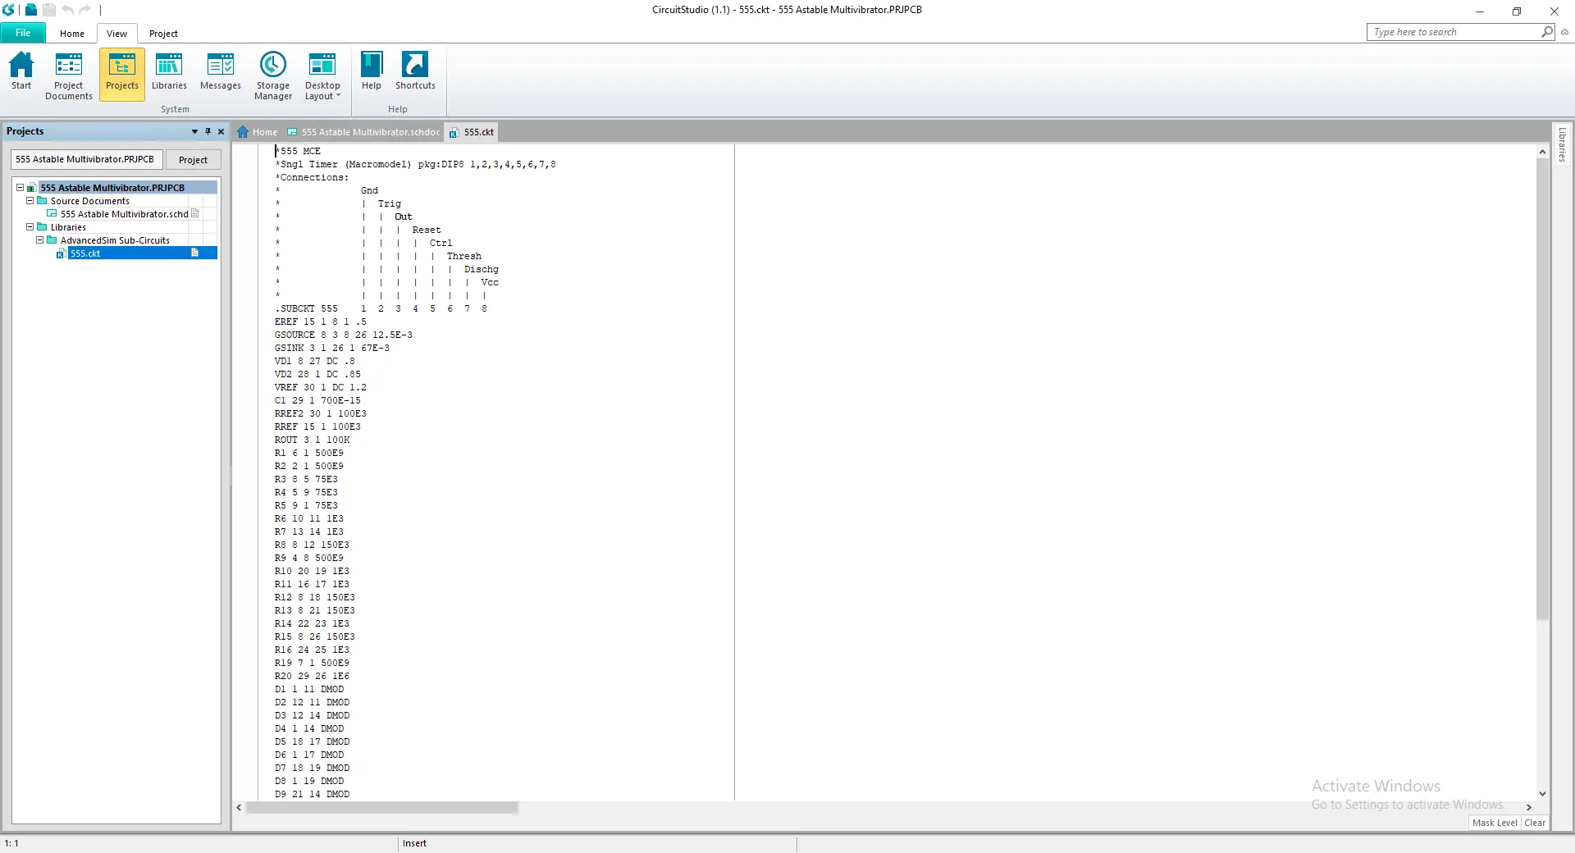Click the project name field showing 555 Astable Multivibrator.PRJPCB

click(86, 159)
